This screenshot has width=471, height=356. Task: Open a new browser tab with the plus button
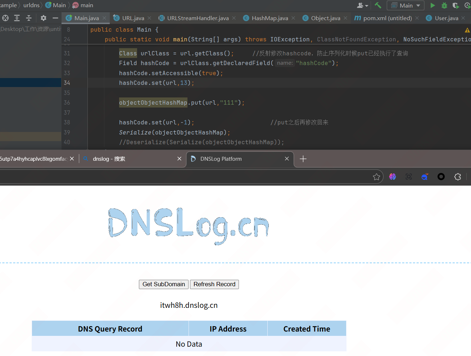coord(303,159)
